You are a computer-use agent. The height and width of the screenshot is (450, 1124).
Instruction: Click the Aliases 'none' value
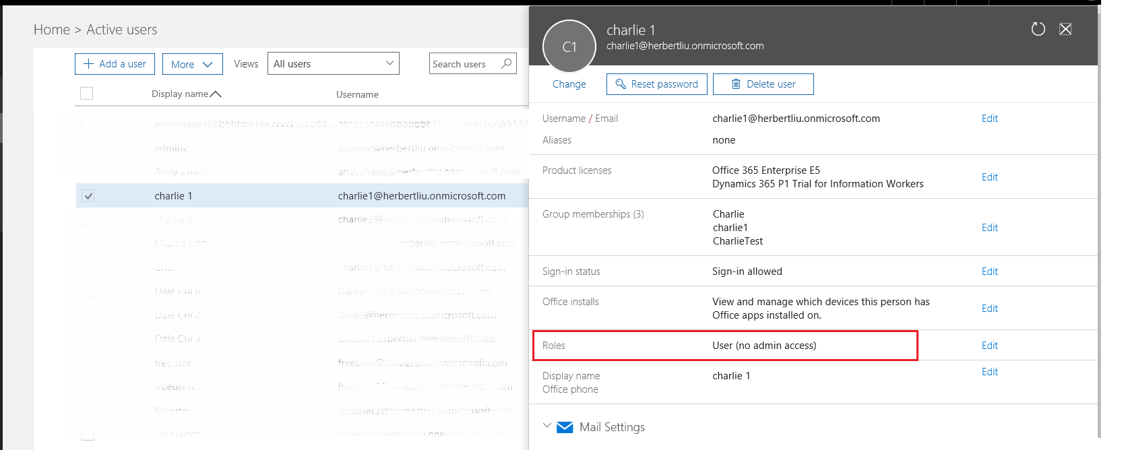tap(724, 140)
